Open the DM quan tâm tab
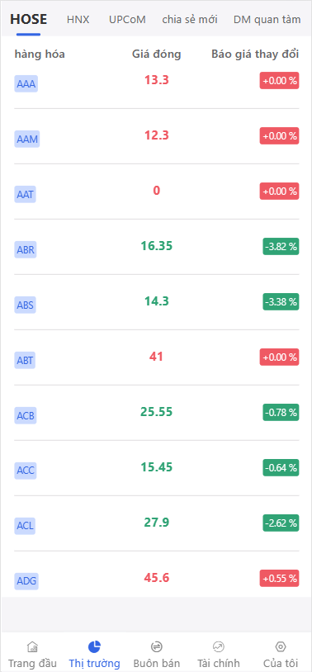This screenshot has width=312, height=672. tap(267, 19)
